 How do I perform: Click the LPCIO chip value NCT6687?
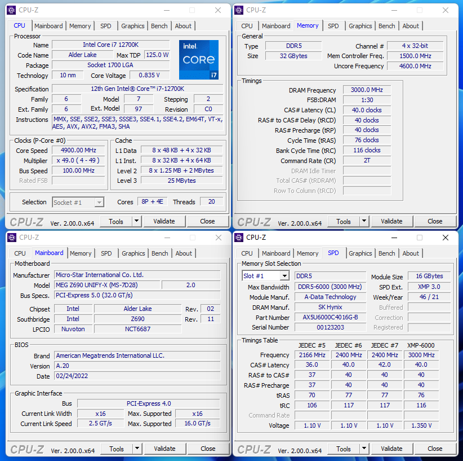click(x=137, y=329)
